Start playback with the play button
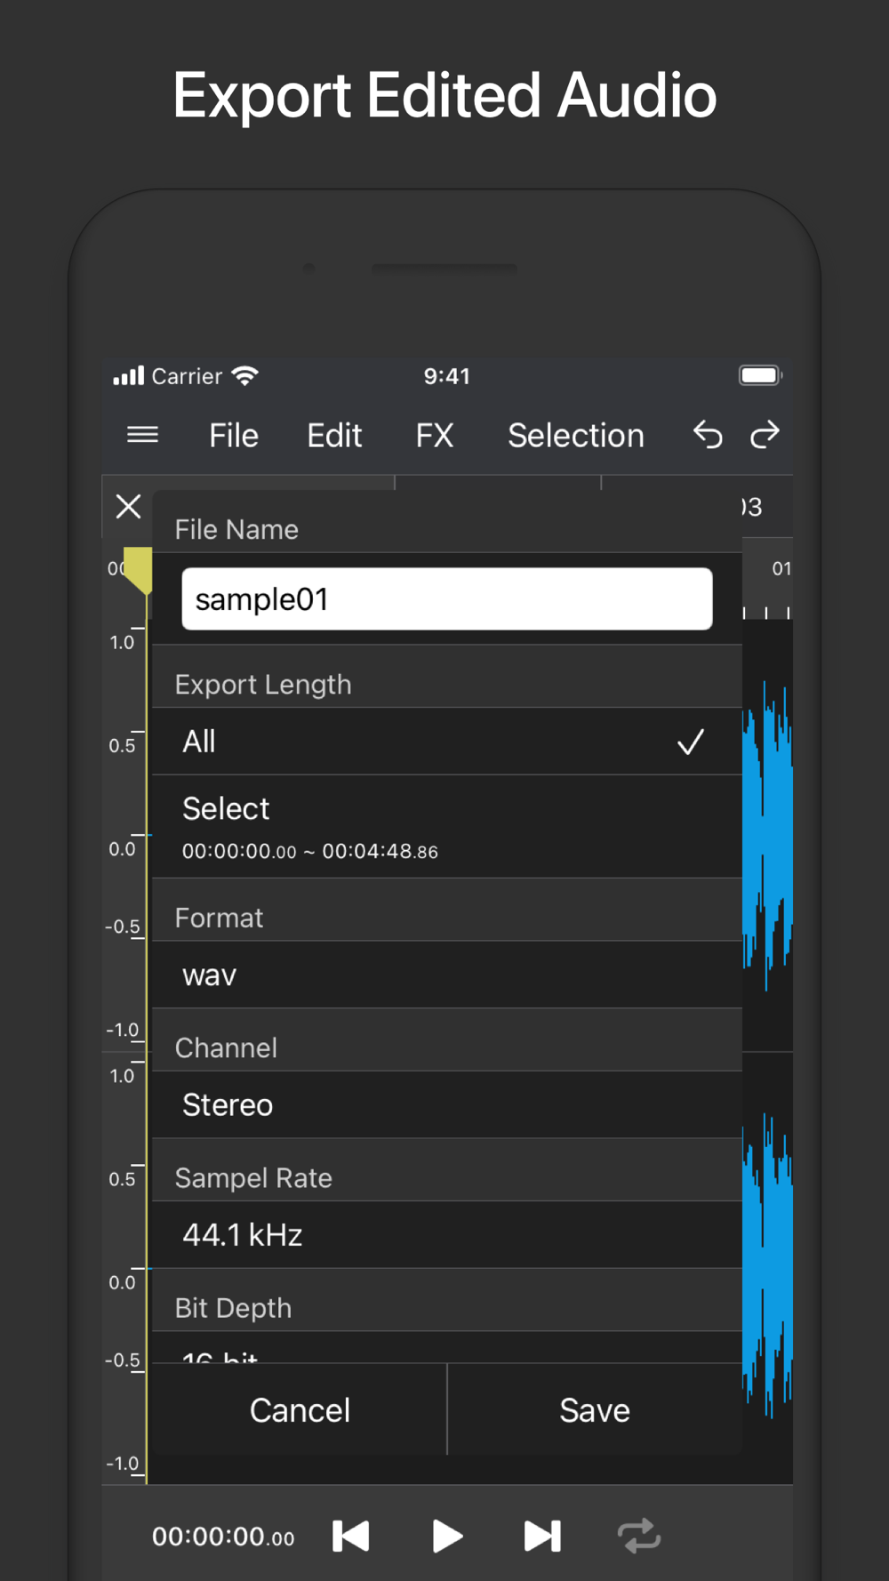This screenshot has height=1581, width=889. [x=447, y=1536]
